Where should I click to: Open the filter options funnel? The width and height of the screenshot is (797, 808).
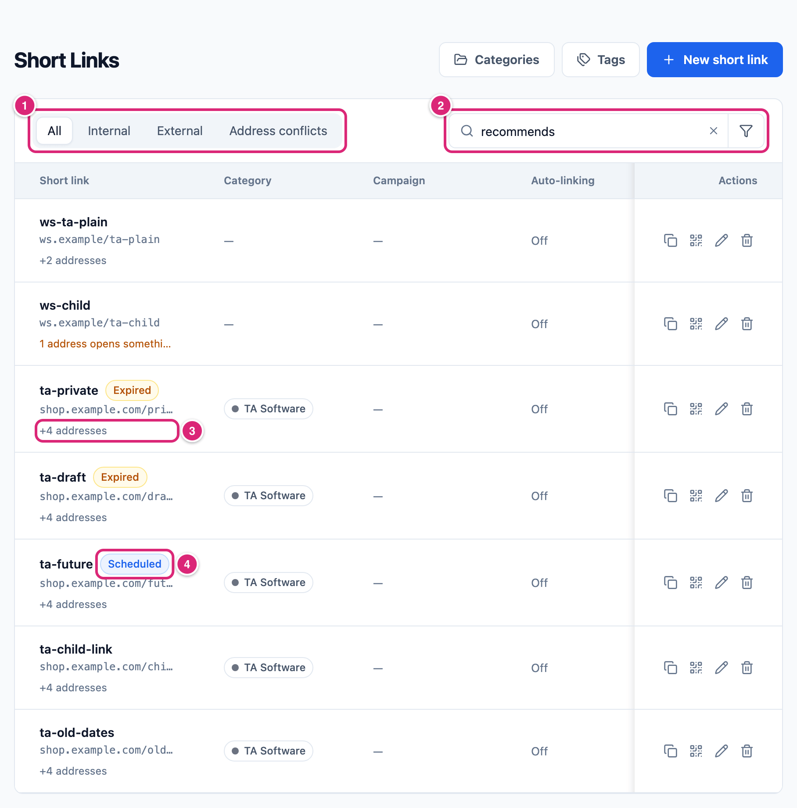tap(746, 131)
